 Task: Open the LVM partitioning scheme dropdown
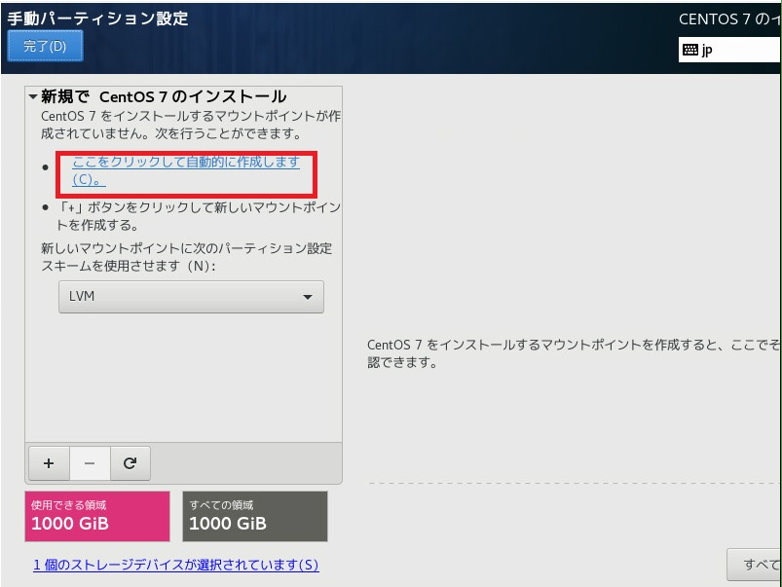191,297
